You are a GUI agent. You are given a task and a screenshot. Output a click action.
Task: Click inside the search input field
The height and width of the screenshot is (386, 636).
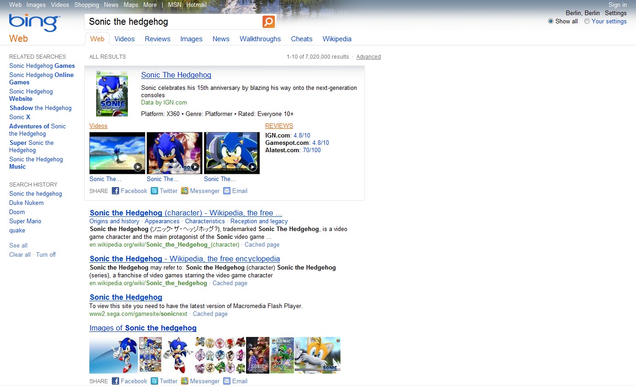[174, 22]
